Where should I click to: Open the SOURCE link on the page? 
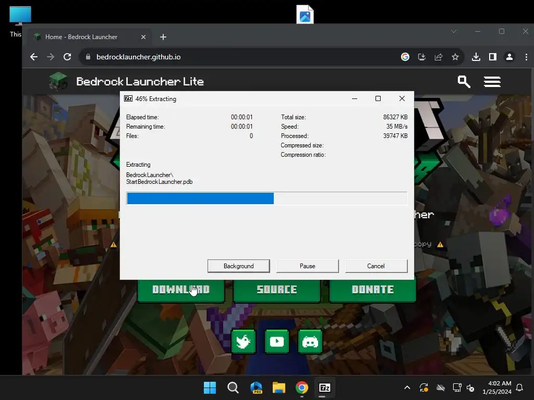tap(276, 290)
